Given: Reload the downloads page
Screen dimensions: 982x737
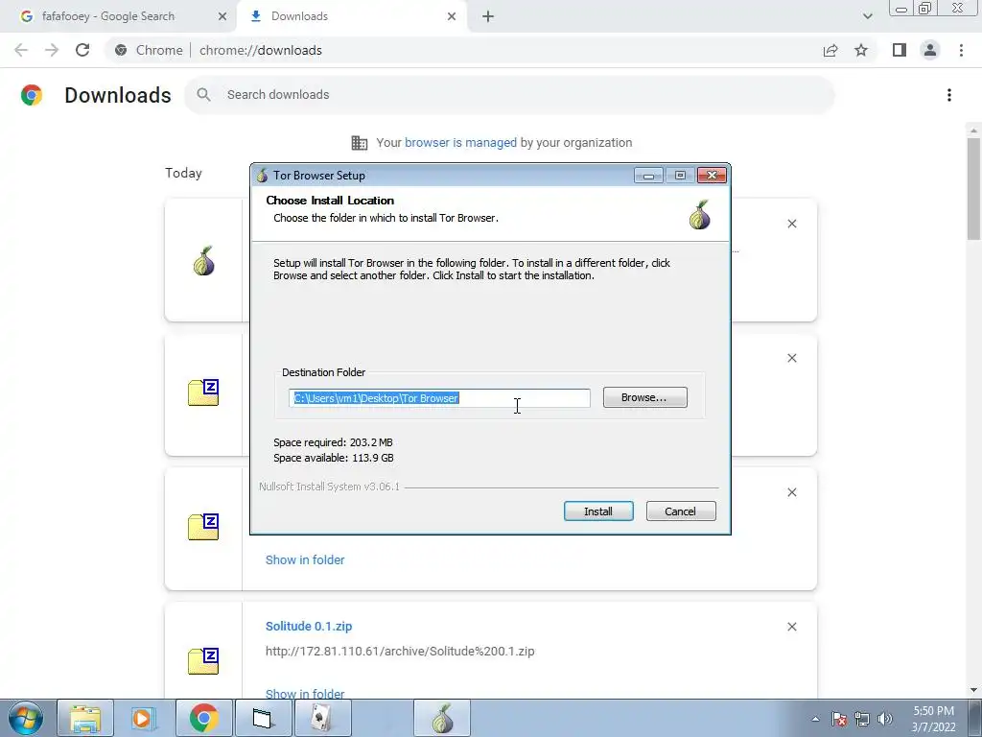Looking at the screenshot, I should 82,50.
